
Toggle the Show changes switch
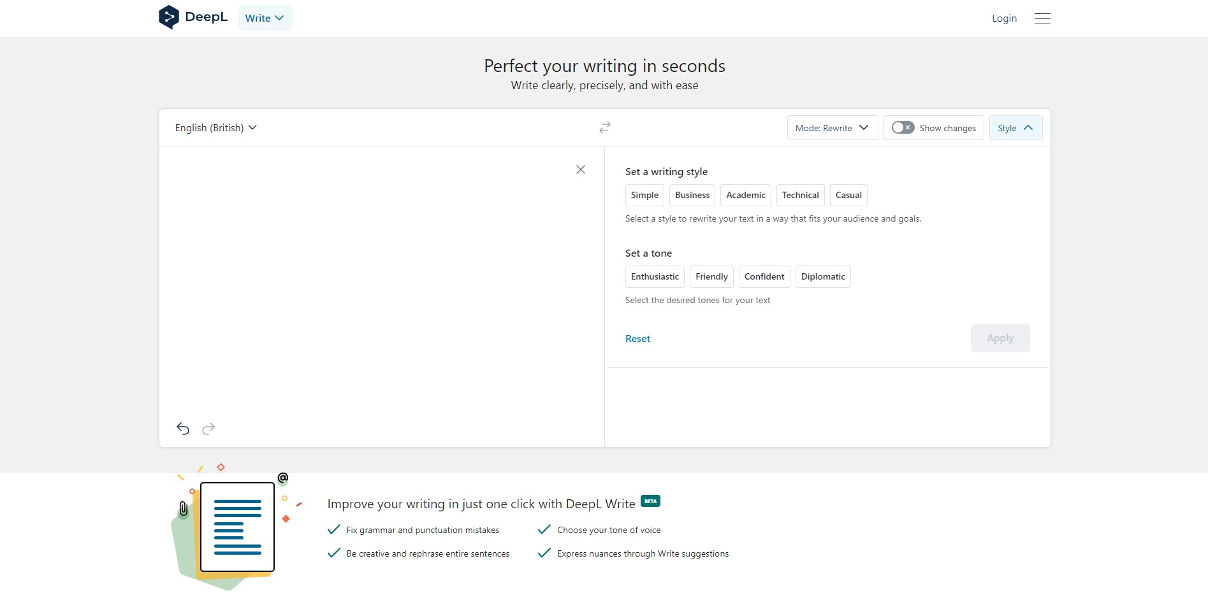(x=903, y=127)
